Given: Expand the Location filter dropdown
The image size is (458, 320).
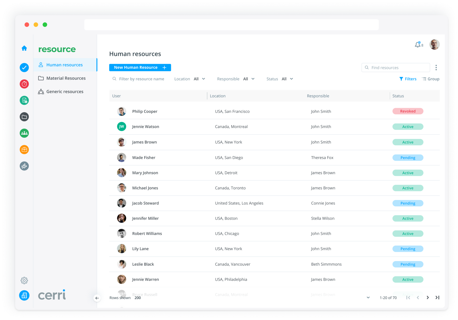Looking at the screenshot, I should click(x=199, y=79).
